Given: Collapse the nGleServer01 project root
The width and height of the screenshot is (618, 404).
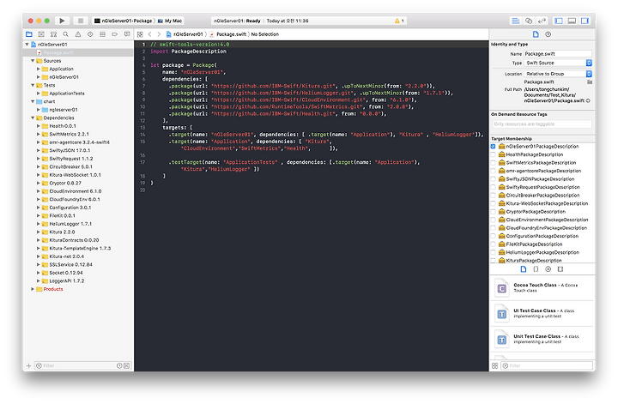Looking at the screenshot, I should tap(27, 45).
